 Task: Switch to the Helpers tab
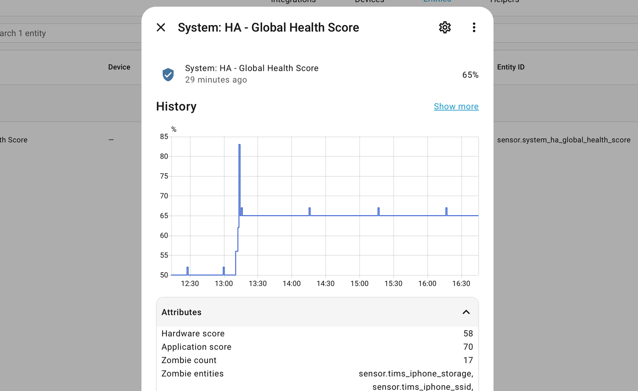(504, 1)
